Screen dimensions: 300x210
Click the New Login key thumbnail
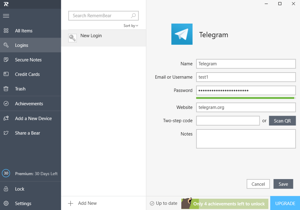[72, 38]
